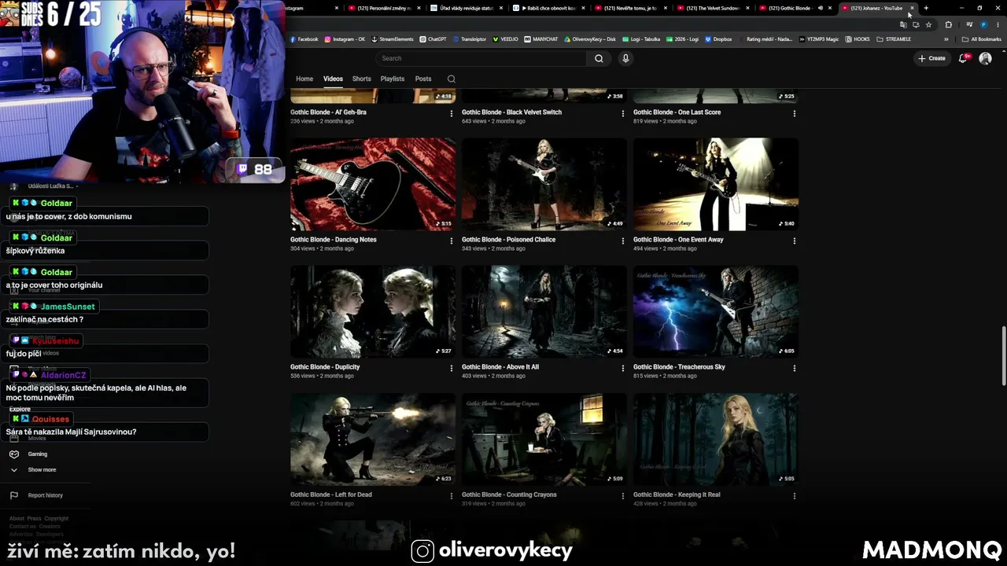Play the One Event Away video thumbnail
This screenshot has height=566, width=1007.
coord(716,184)
